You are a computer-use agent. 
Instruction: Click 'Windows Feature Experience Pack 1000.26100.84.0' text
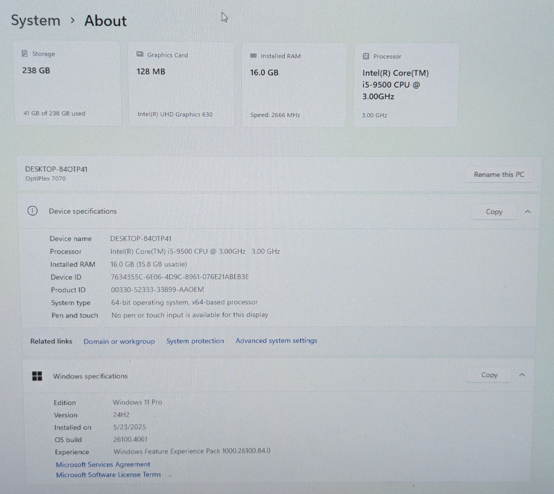[192, 451]
